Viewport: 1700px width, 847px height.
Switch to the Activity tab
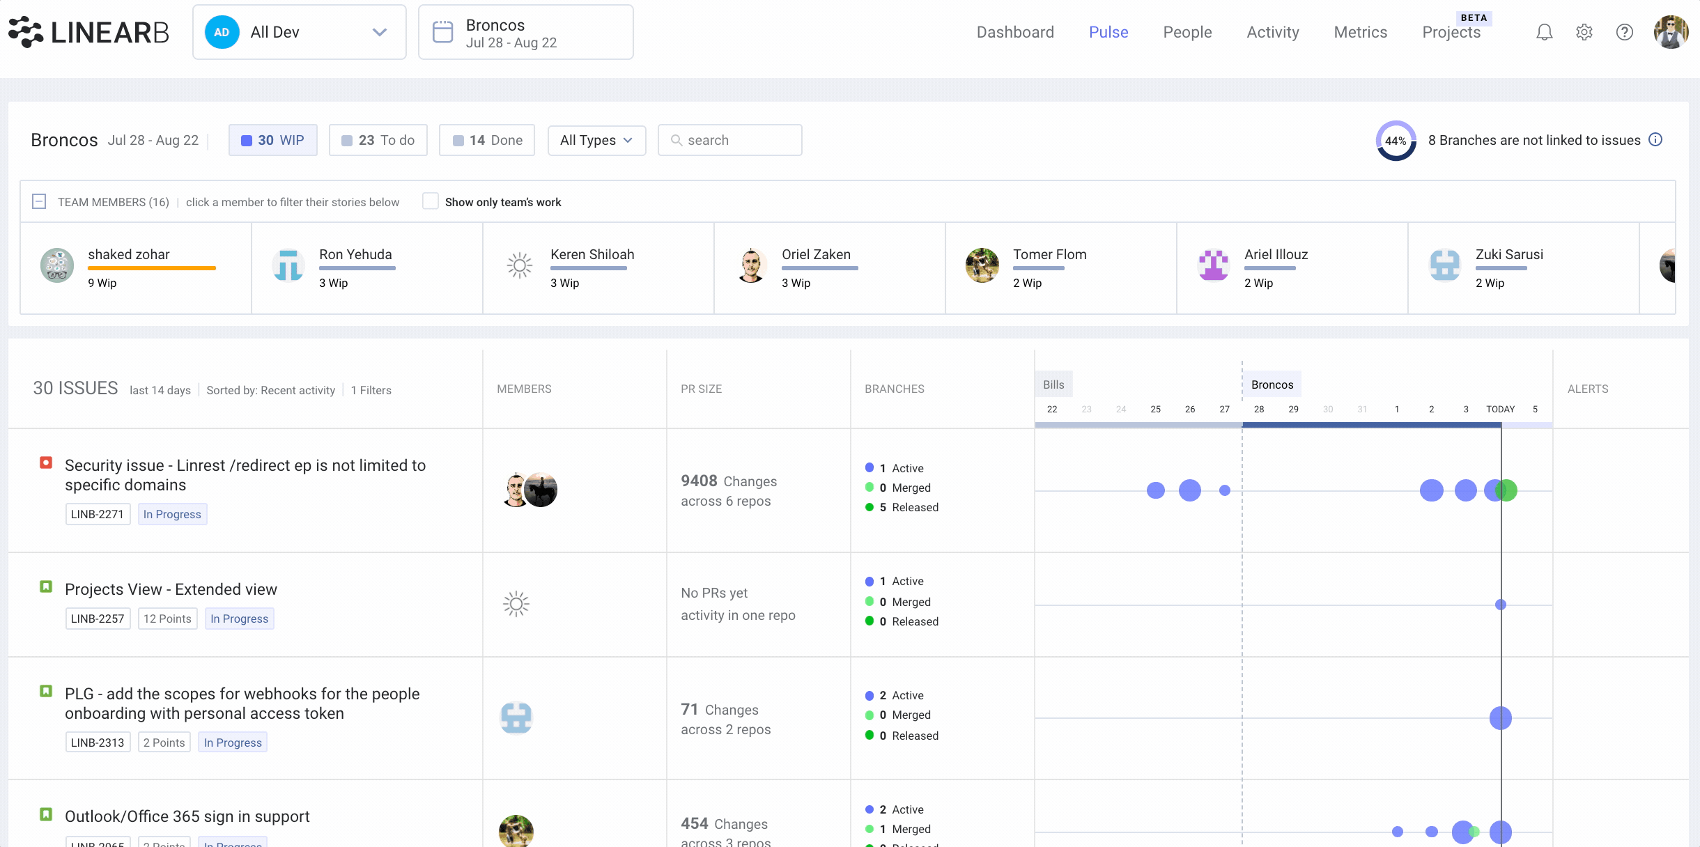click(1273, 32)
